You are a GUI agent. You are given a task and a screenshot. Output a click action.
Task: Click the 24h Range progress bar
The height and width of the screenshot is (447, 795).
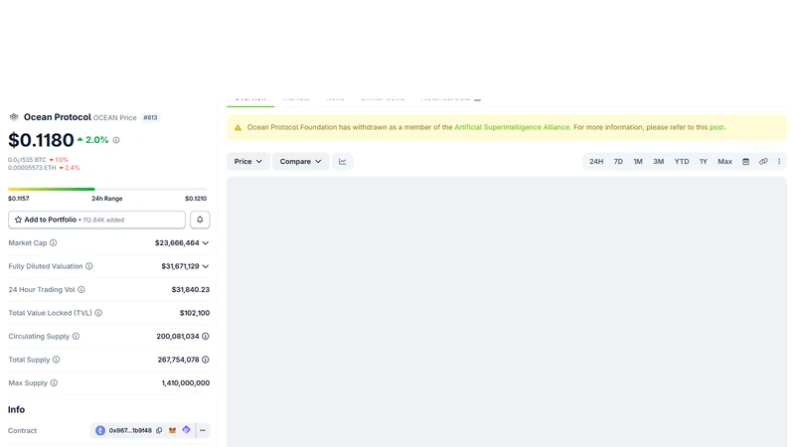coord(107,189)
